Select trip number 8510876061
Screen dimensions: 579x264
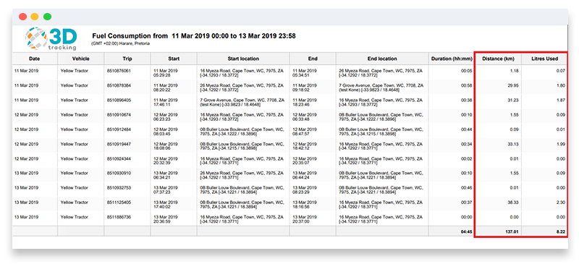[119, 71]
